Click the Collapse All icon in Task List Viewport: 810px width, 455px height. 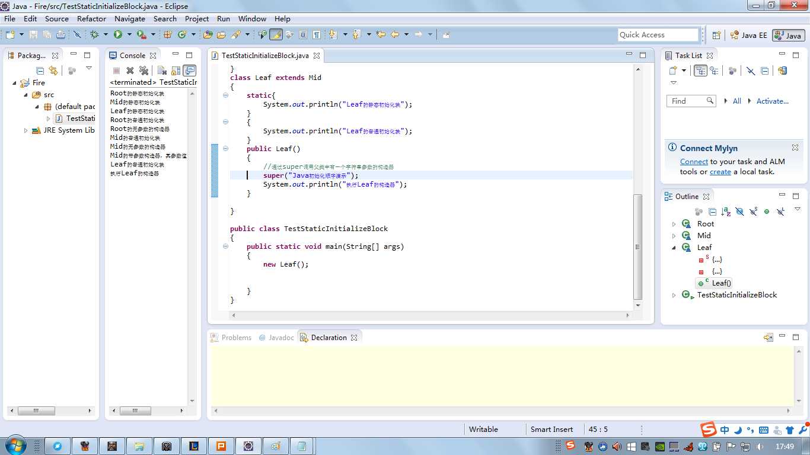tap(764, 71)
